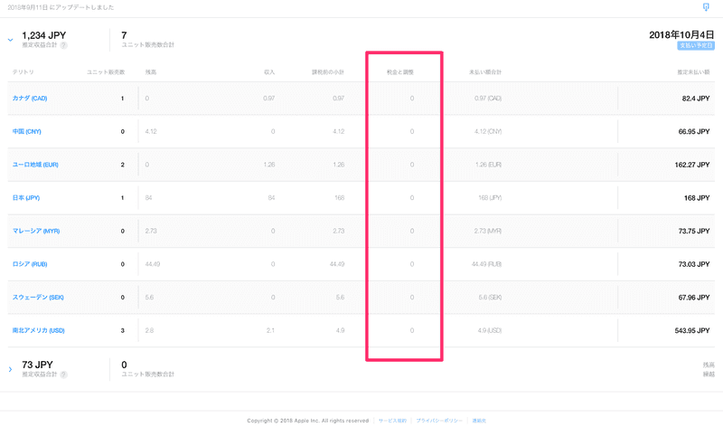Select the 82.4 JPY estimated payment value
The height and width of the screenshot is (427, 723).
tap(696, 99)
